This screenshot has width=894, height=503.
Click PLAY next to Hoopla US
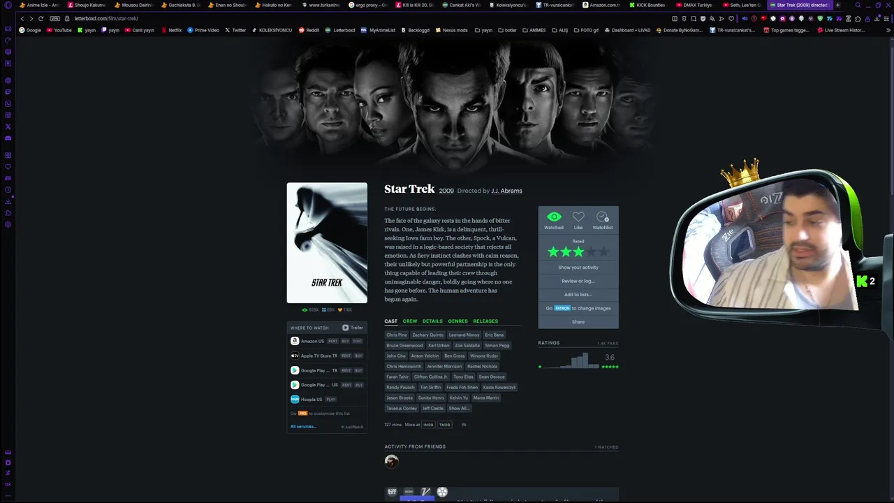point(331,400)
